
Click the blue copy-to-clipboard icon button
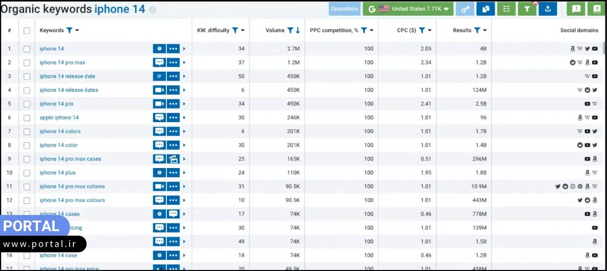(486, 9)
